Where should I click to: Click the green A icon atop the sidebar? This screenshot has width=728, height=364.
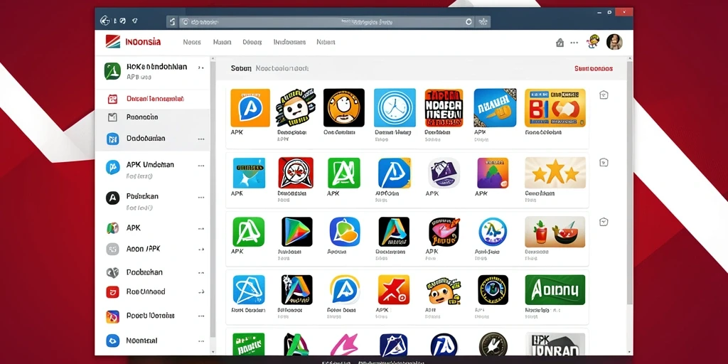tap(112, 71)
